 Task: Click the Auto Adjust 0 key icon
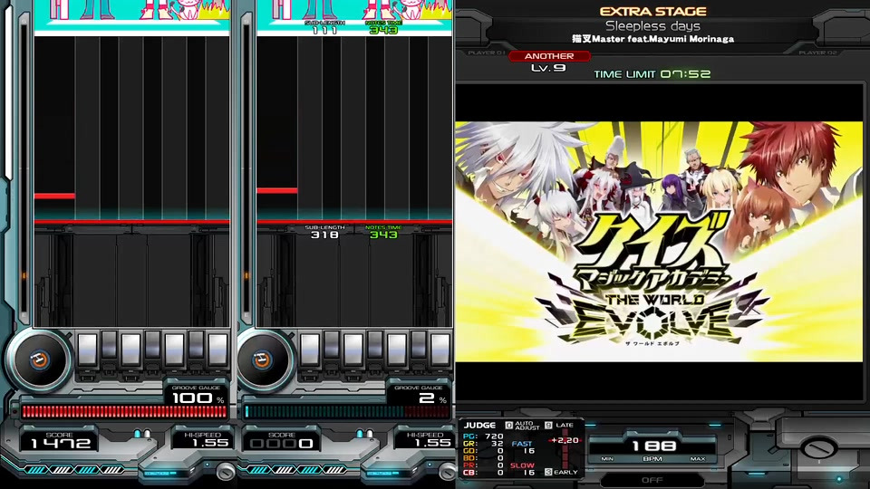point(508,426)
